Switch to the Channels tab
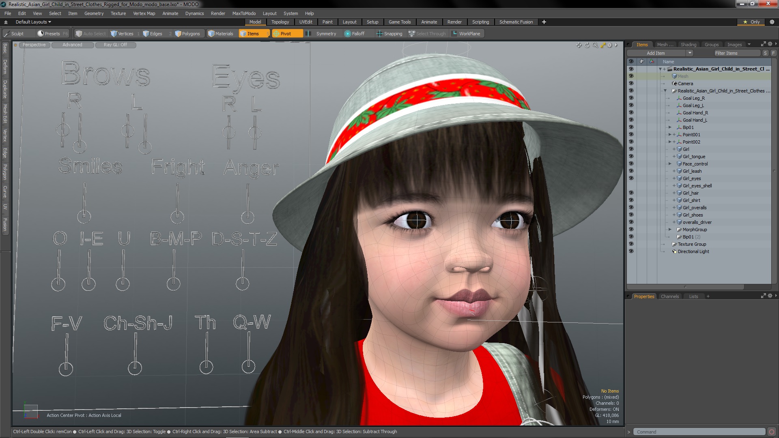The image size is (779, 438). click(x=670, y=296)
